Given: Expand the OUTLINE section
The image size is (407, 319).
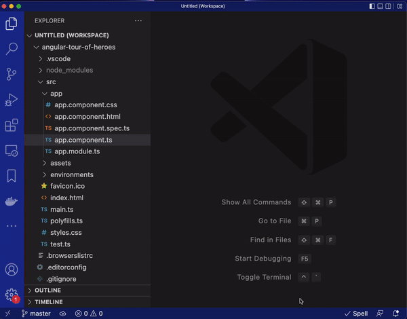Looking at the screenshot, I should [x=88, y=290].
